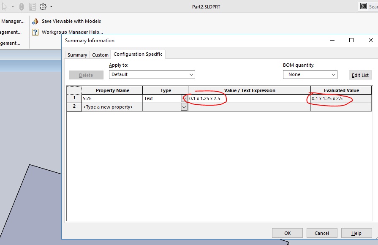The width and height of the screenshot is (378, 245).
Task: Click the file properties list icon
Action: coord(32,6)
